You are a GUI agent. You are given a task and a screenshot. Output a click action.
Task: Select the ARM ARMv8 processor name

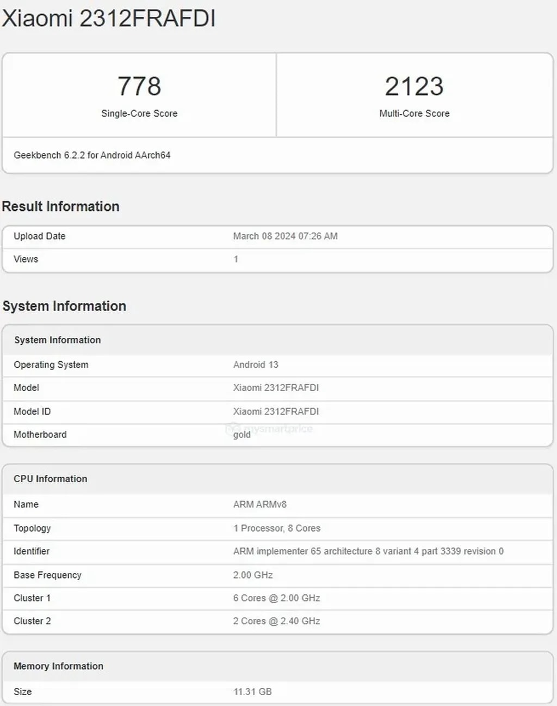point(259,504)
